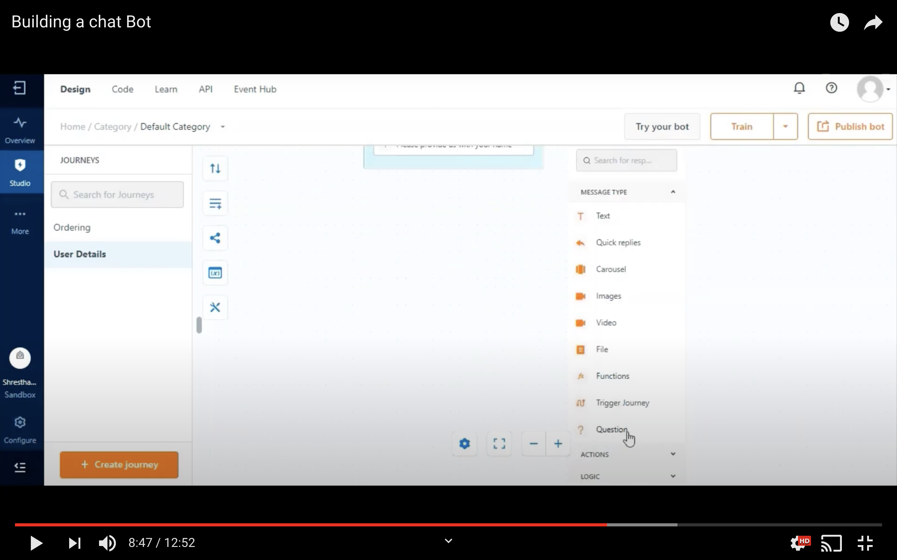Open the tools wrench canvas icon
Screen dimensions: 897x560
pyautogui.click(x=215, y=307)
